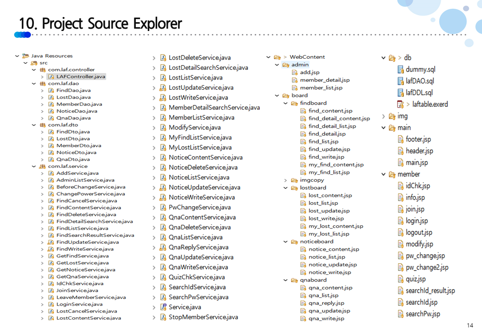Image resolution: width=482 pixels, height=333 pixels.
Task: Click the noticeboard folder icon
Action: (x=294, y=242)
